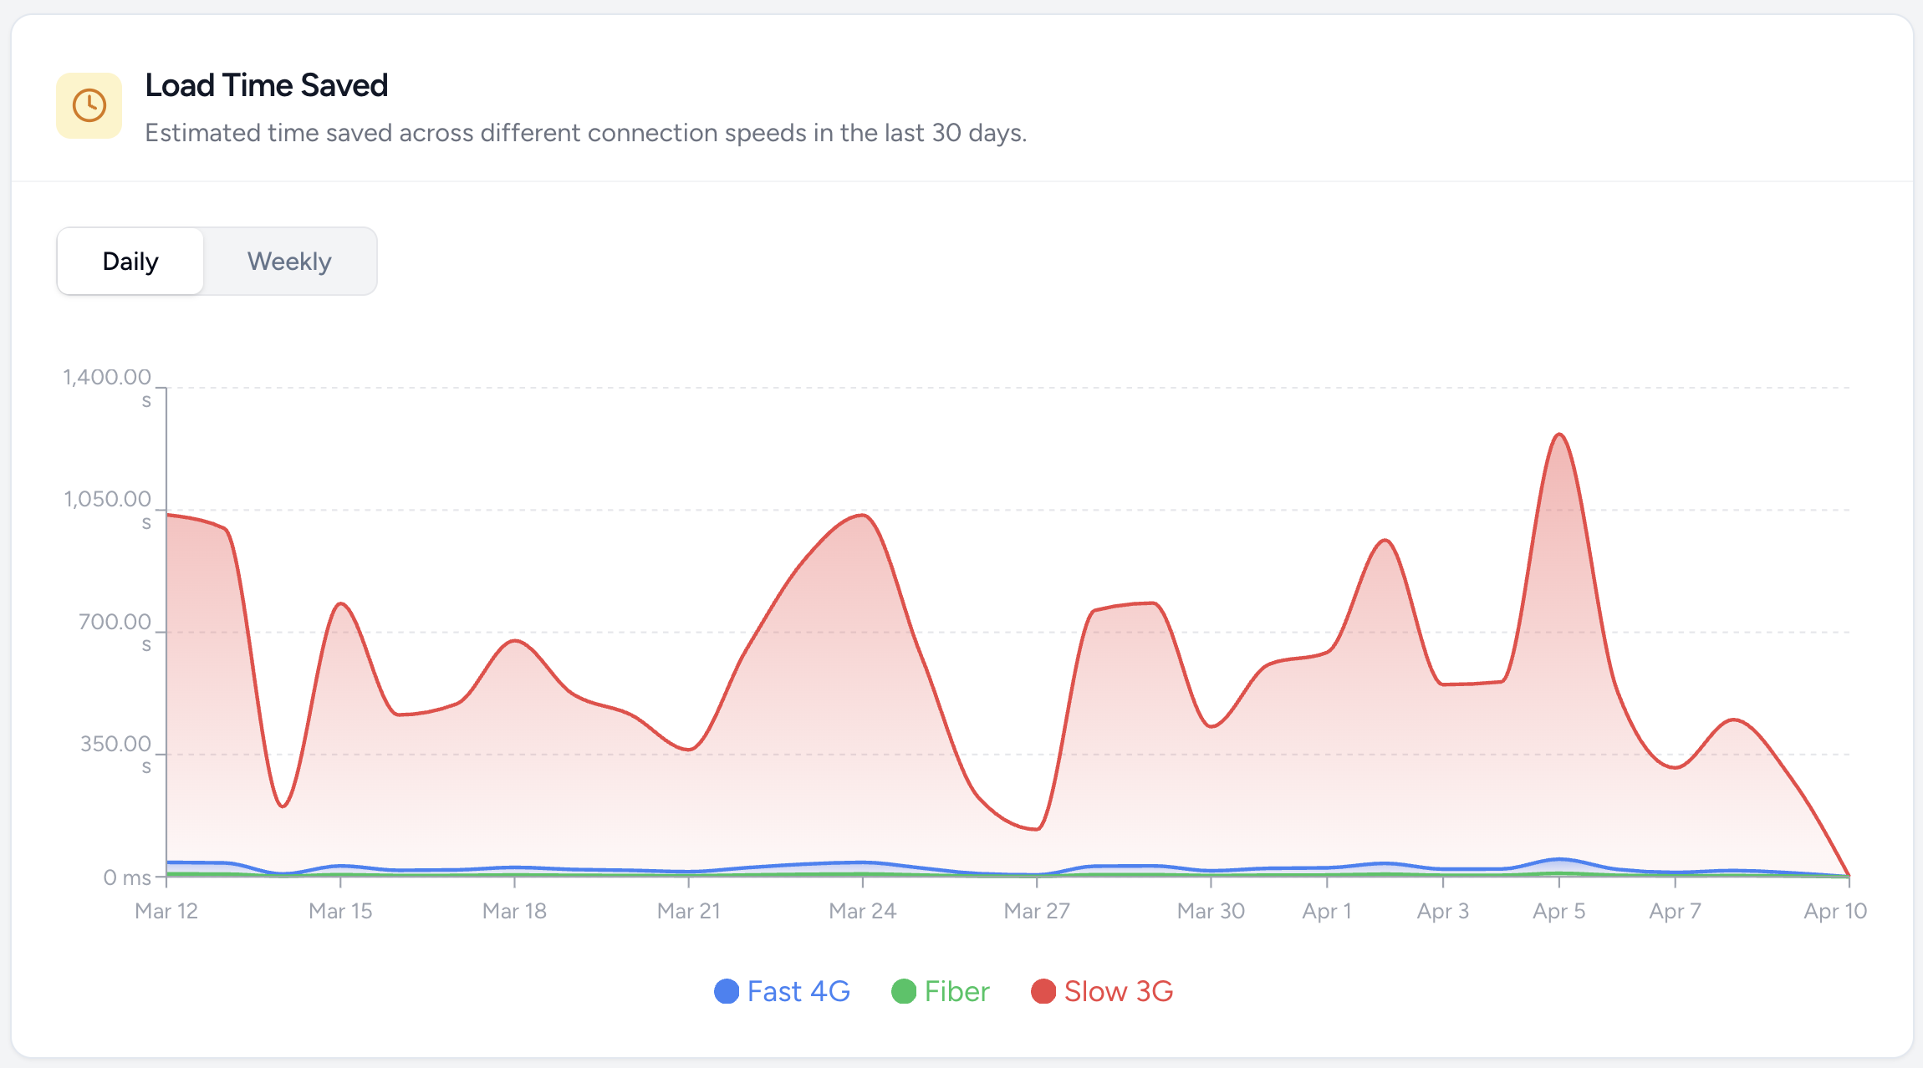1923x1068 pixels.
Task: Click the Mar 12 x-axis label
Action: click(166, 911)
